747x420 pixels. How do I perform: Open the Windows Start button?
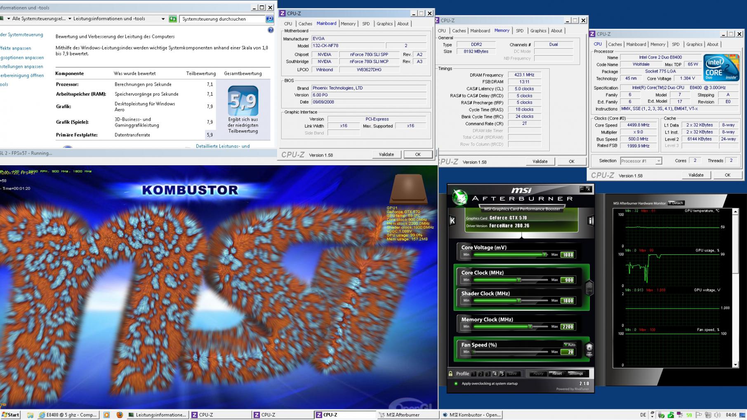tap(10, 415)
